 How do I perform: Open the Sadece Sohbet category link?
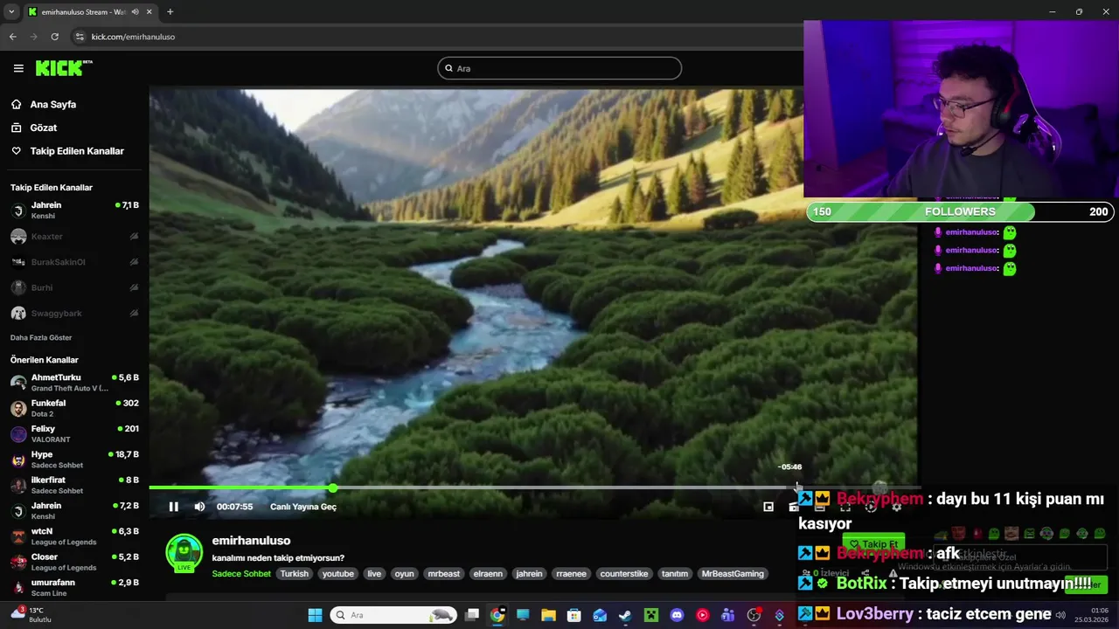tap(241, 574)
